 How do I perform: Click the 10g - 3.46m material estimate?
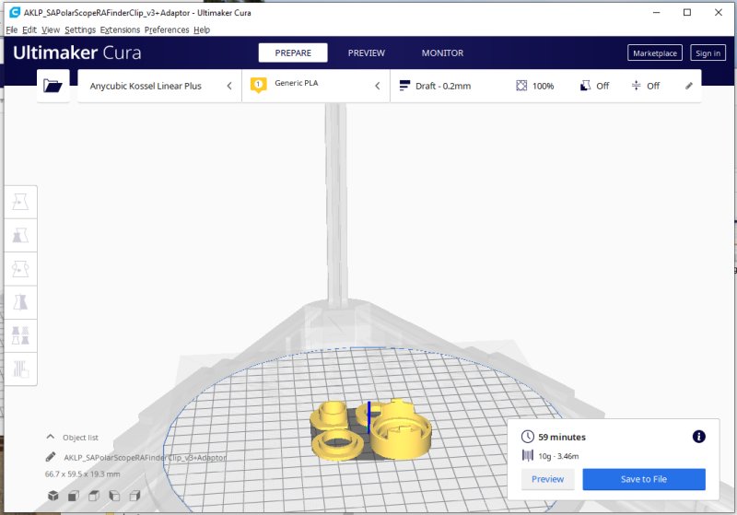tap(558, 456)
